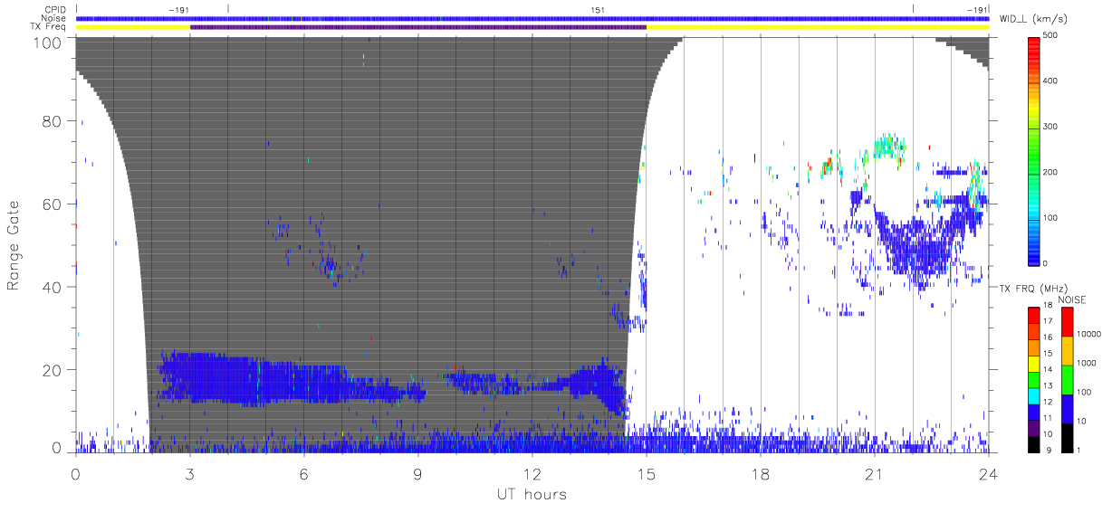The image size is (1112, 513).
Task: Click the Range Gate axis title
Action: (14, 244)
